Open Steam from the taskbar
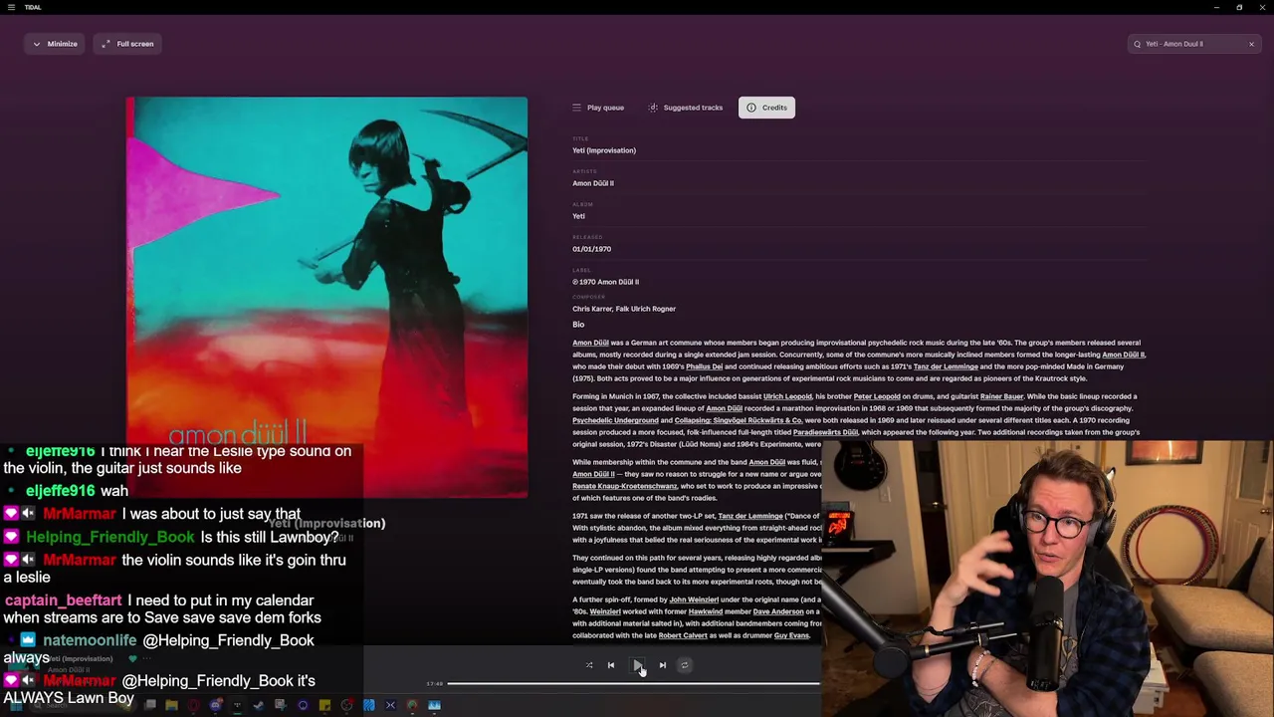Image resolution: width=1274 pixels, height=717 pixels. click(258, 705)
